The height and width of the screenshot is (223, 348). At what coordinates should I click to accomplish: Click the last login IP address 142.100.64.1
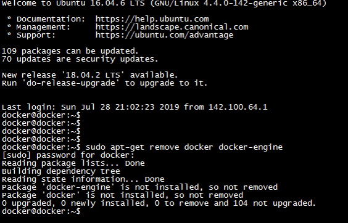point(238,107)
